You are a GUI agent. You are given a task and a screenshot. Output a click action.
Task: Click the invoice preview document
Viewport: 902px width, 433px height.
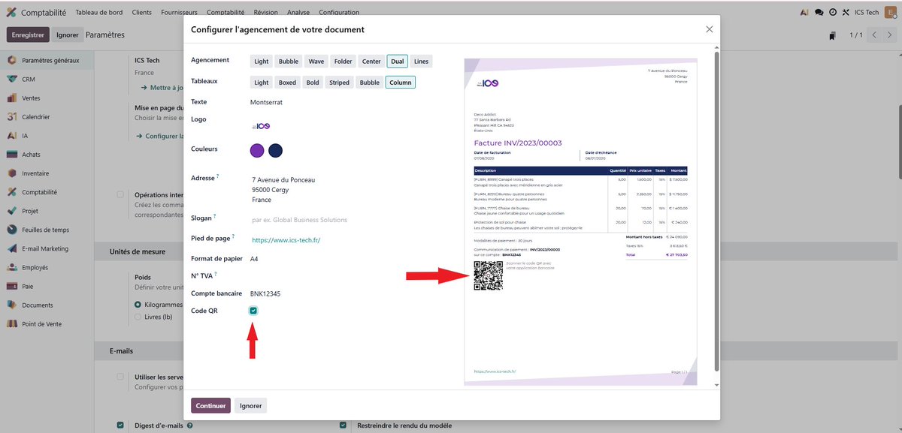[581, 222]
